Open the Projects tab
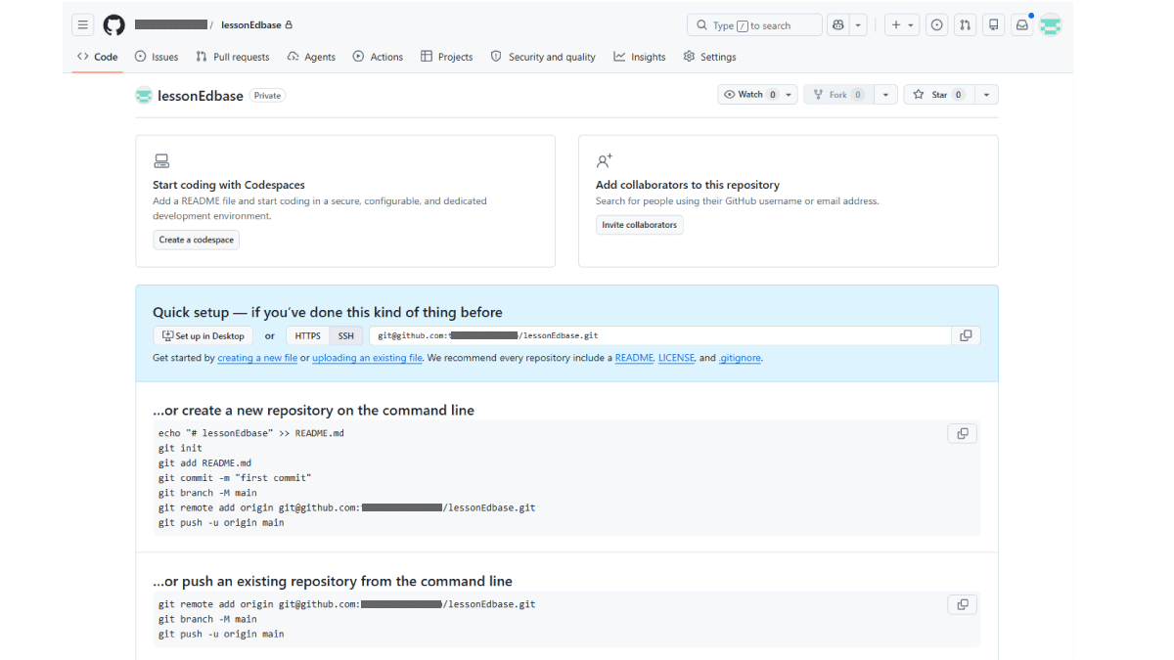Viewport: 1174px width, 660px height. [x=447, y=57]
